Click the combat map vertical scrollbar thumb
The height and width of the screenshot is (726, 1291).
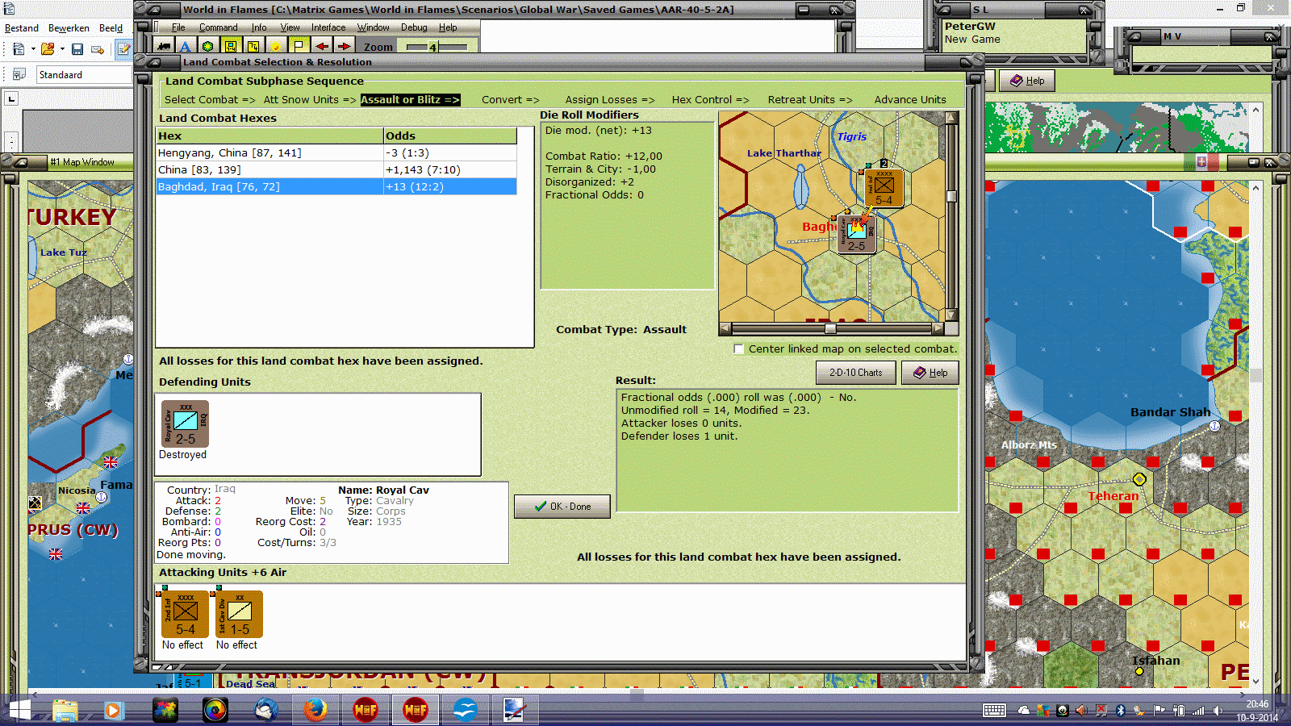coord(952,196)
